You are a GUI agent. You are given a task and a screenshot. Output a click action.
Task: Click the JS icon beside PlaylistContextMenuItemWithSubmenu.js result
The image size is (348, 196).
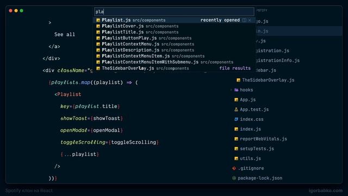(x=98, y=62)
